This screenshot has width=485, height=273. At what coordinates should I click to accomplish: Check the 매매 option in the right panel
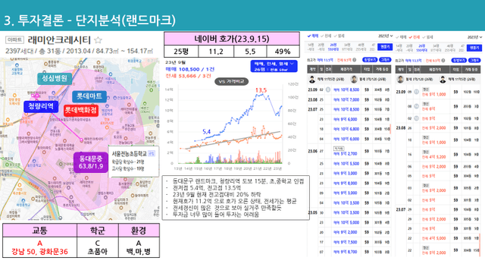(401, 37)
